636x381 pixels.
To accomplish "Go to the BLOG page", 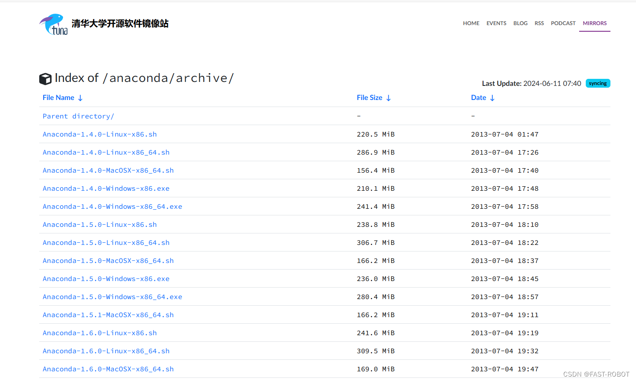I will pyautogui.click(x=521, y=23).
